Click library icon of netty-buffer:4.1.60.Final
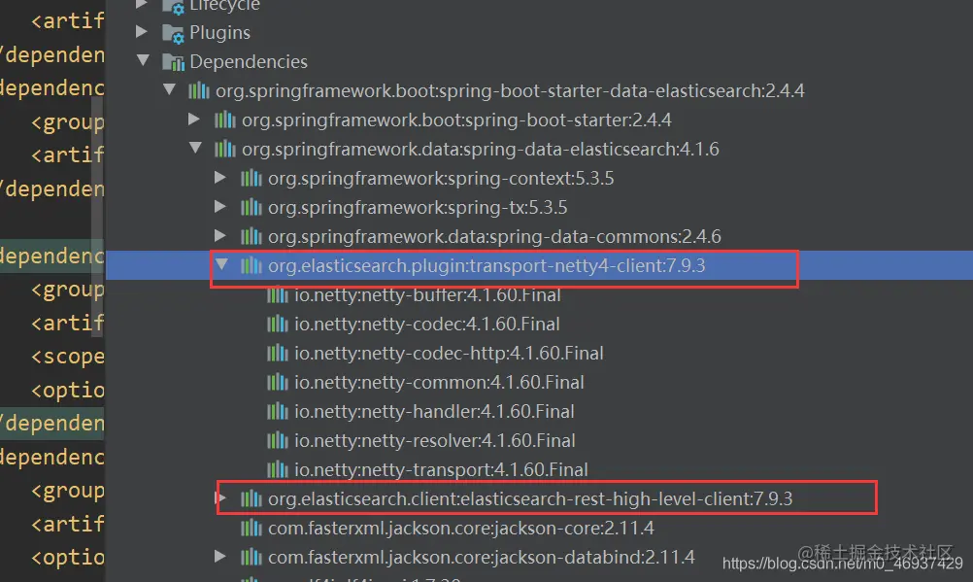This screenshot has width=973, height=582. tap(278, 295)
